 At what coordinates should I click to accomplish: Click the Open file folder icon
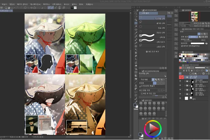(x=9, y=8)
